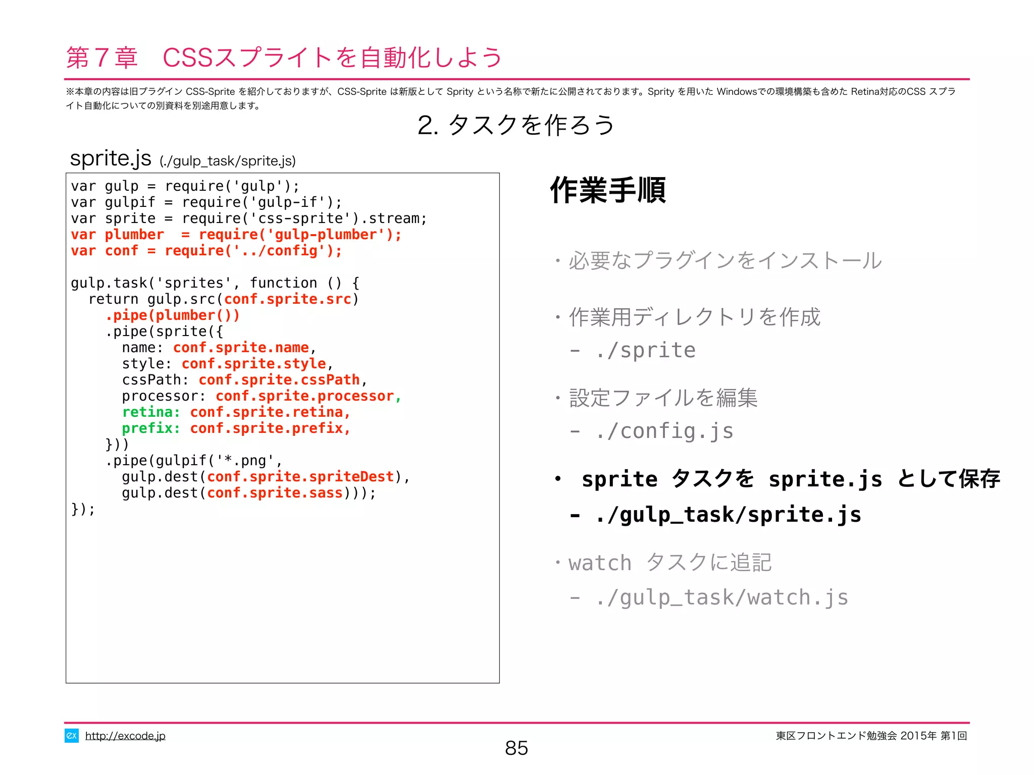Click the line "var gulp = require('gulp');"
Image resolution: width=1034 pixels, height=775 pixels.
pyautogui.click(x=185, y=186)
